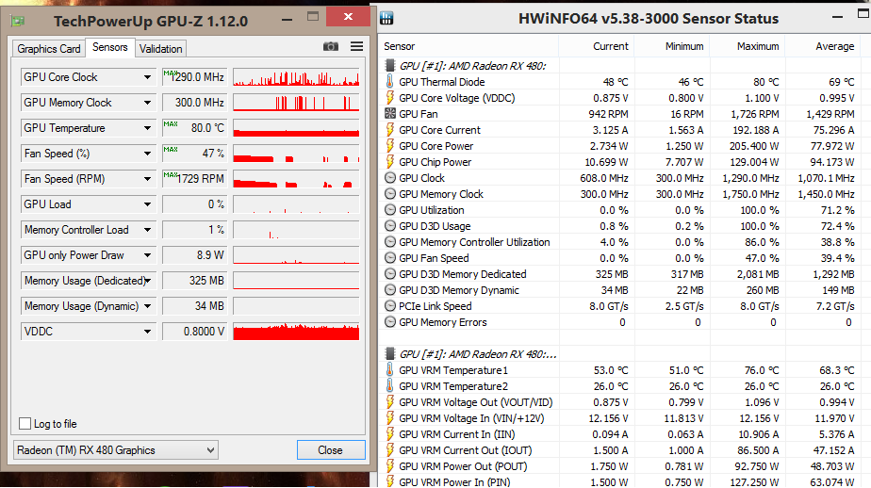This screenshot has height=488, width=871.
Task: Select the Sensors tab in GPU-Z
Action: click(x=110, y=47)
